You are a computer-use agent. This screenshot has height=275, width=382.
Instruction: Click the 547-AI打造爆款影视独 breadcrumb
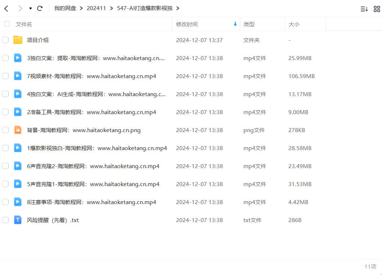[145, 8]
